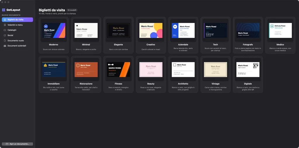Choose Documento vuoto in sidebar

click(17, 40)
